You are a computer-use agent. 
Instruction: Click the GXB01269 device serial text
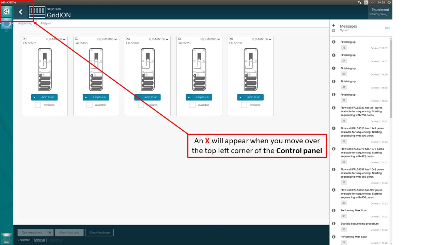tap(53, 9)
